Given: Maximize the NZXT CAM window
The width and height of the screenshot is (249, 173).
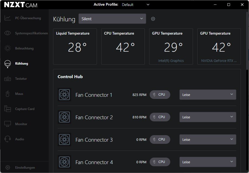Looking at the screenshot, I should (229, 5).
